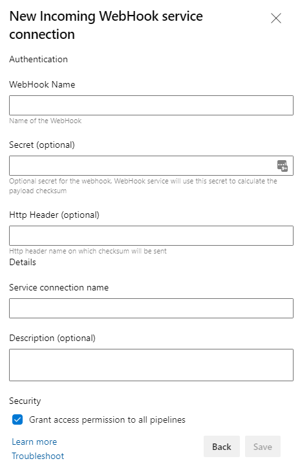
Task: Click the 'Service connection name' label
Action: click(x=59, y=287)
